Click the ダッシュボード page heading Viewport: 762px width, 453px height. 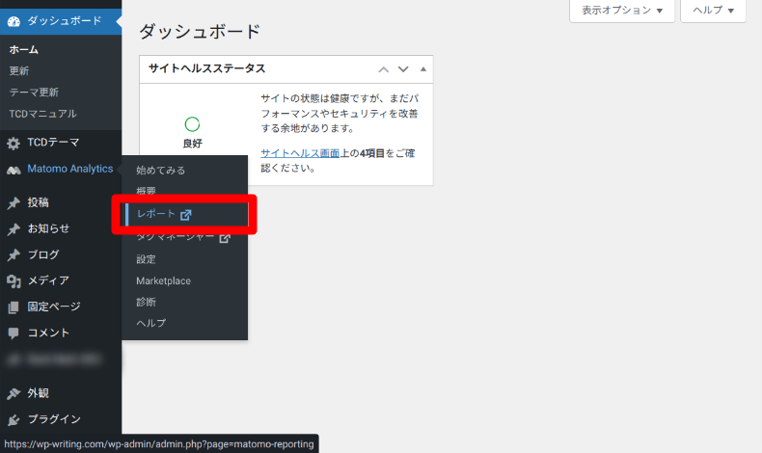coord(200,32)
